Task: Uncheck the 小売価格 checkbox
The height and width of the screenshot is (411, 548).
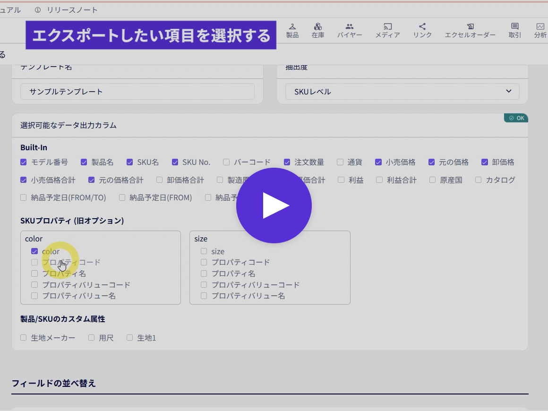Action: point(378,162)
